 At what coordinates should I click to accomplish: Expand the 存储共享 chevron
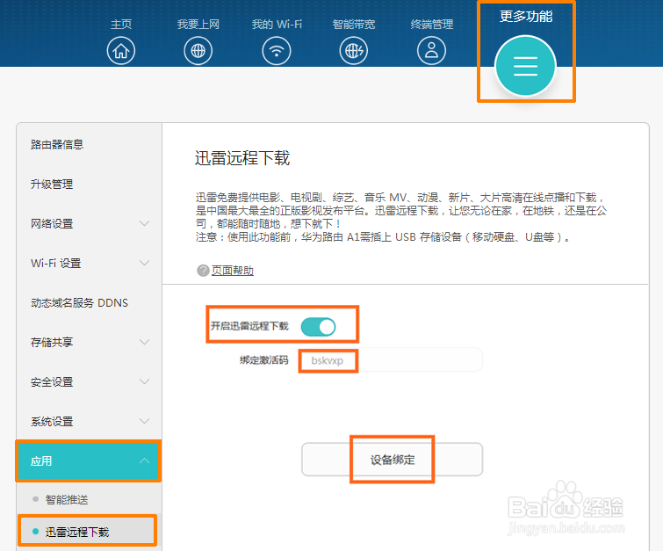[145, 342]
